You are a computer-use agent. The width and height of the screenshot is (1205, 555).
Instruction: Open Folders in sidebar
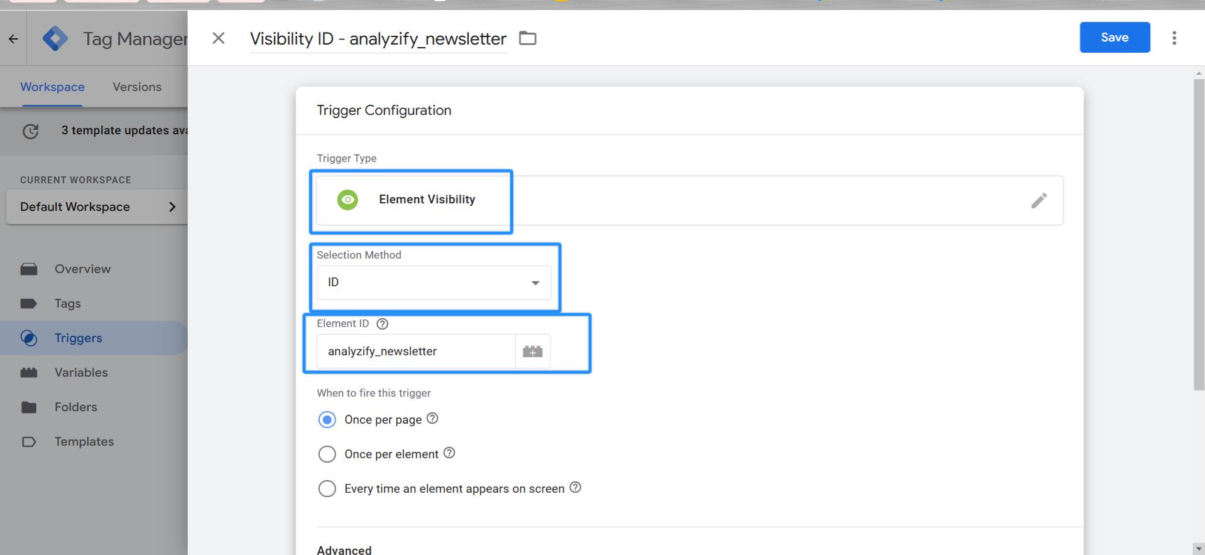click(x=75, y=407)
